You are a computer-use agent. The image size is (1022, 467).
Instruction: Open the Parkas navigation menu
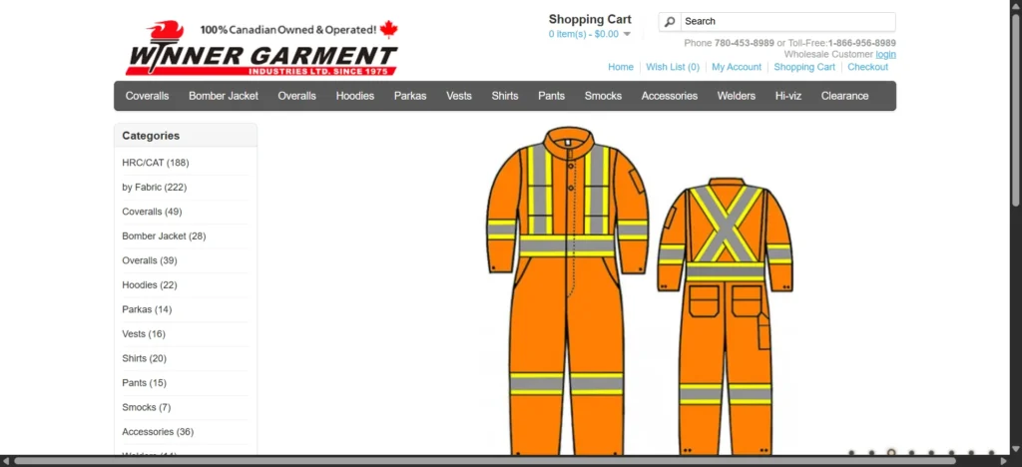click(410, 96)
